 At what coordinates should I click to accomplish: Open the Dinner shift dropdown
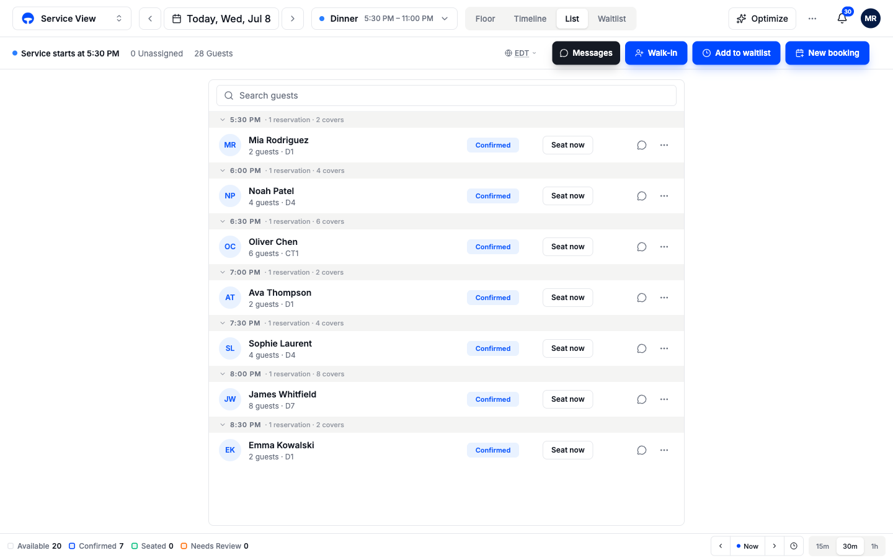[x=384, y=19]
